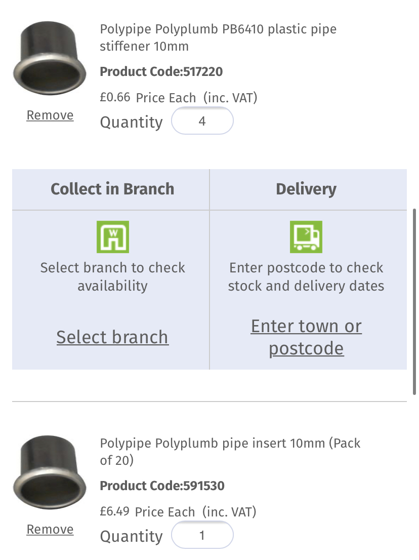Open Polypipe pipe insert 10mm product title
Image resolution: width=419 pixels, height=560 pixels.
230,452
